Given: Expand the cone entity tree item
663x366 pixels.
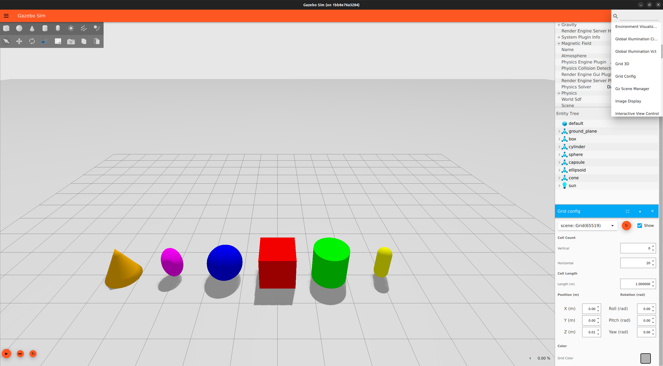Looking at the screenshot, I should (x=559, y=178).
